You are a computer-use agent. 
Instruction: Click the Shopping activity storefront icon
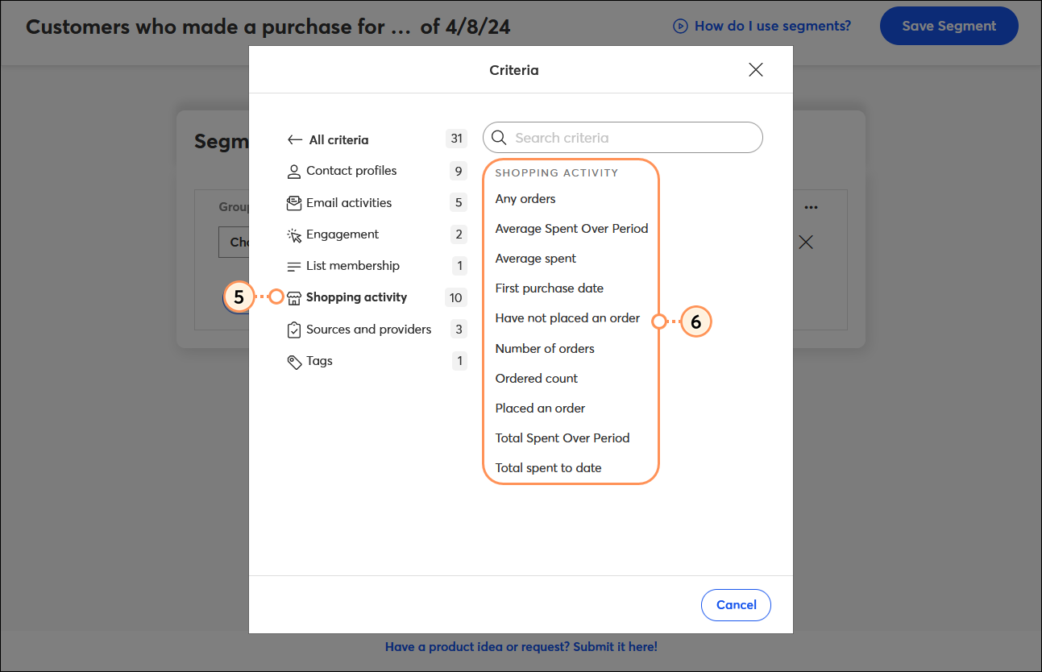[x=294, y=297]
